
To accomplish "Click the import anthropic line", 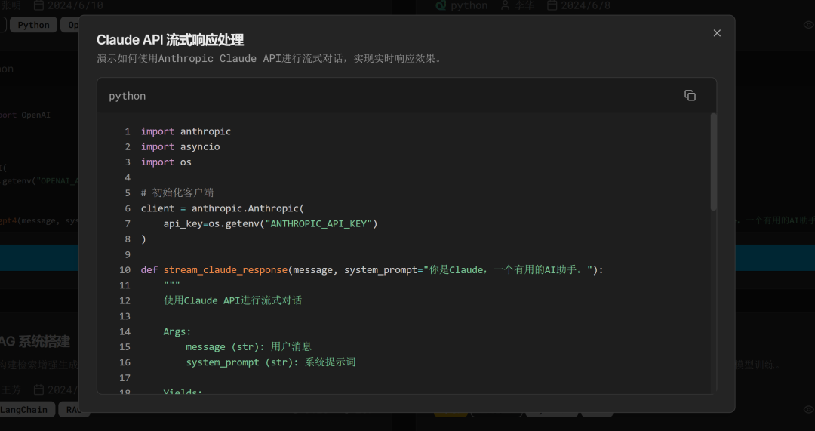I will [186, 131].
